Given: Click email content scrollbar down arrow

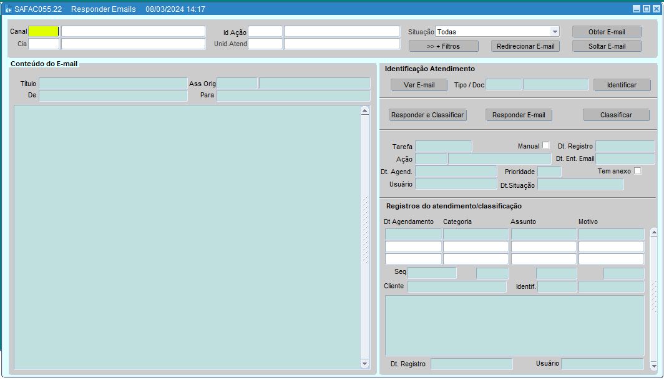Looking at the screenshot, I should click(x=364, y=364).
